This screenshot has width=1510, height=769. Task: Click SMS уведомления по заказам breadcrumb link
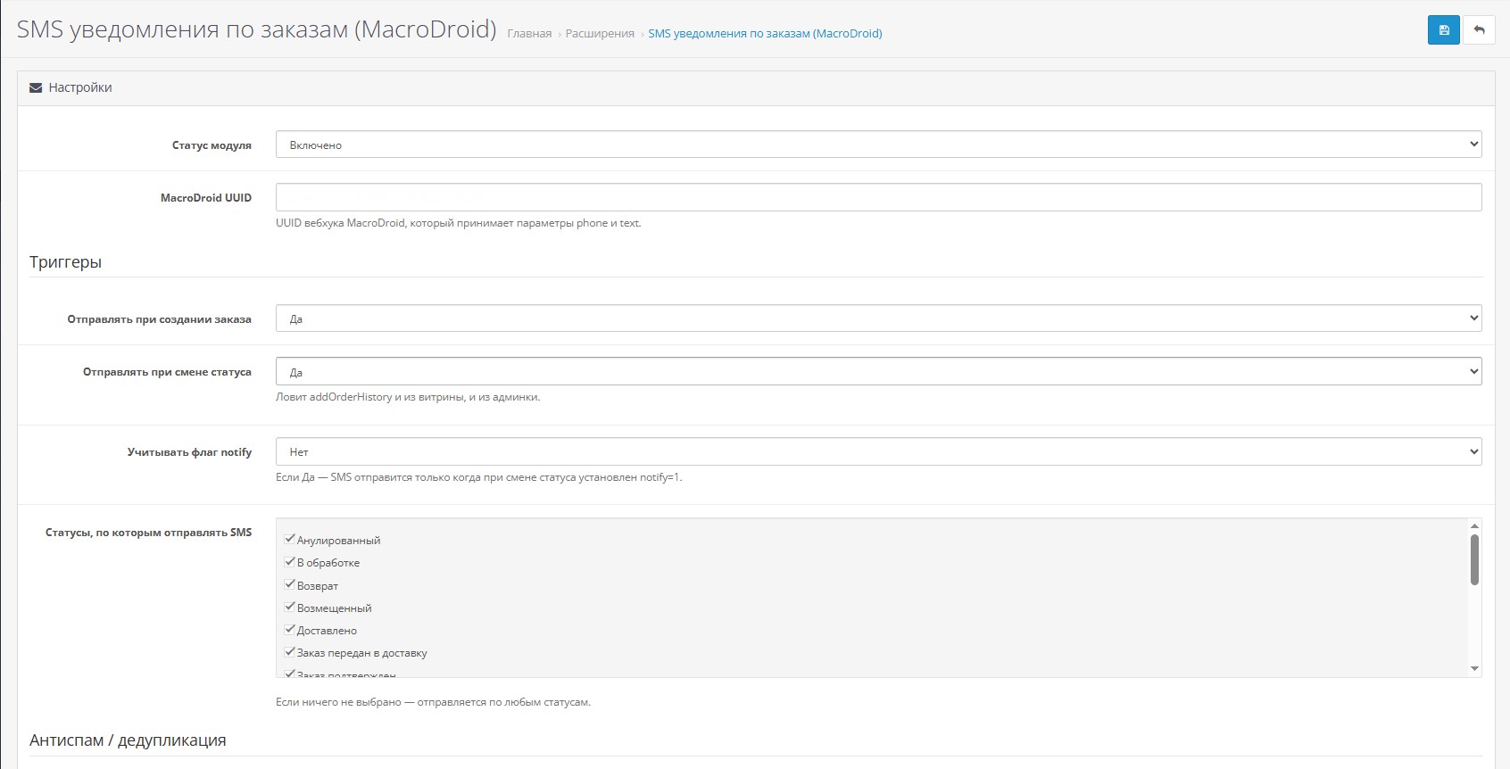tap(765, 34)
